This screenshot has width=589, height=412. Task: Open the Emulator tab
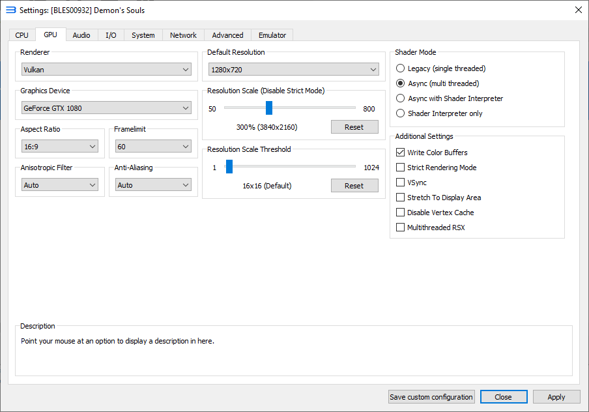point(272,35)
